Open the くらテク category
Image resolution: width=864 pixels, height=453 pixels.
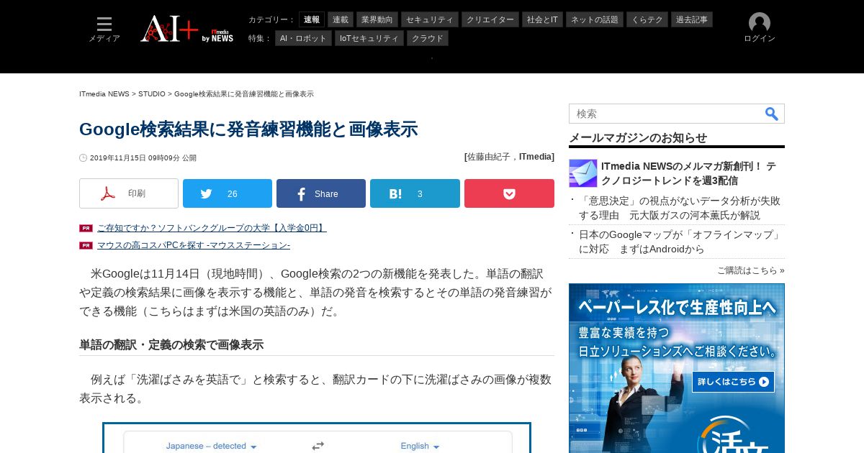coord(647,19)
